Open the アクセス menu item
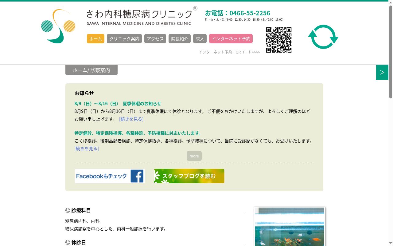The image size is (393, 246). pyautogui.click(x=155, y=39)
